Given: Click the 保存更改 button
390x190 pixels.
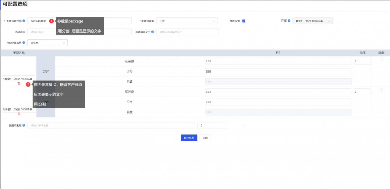Looking at the screenshot, I should 189,138.
